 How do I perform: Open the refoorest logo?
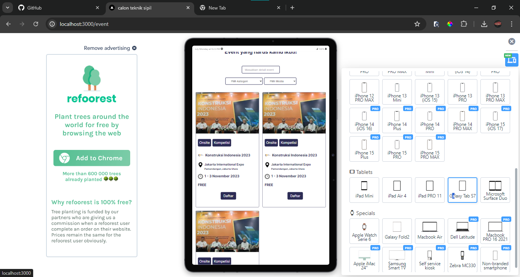pos(92,84)
